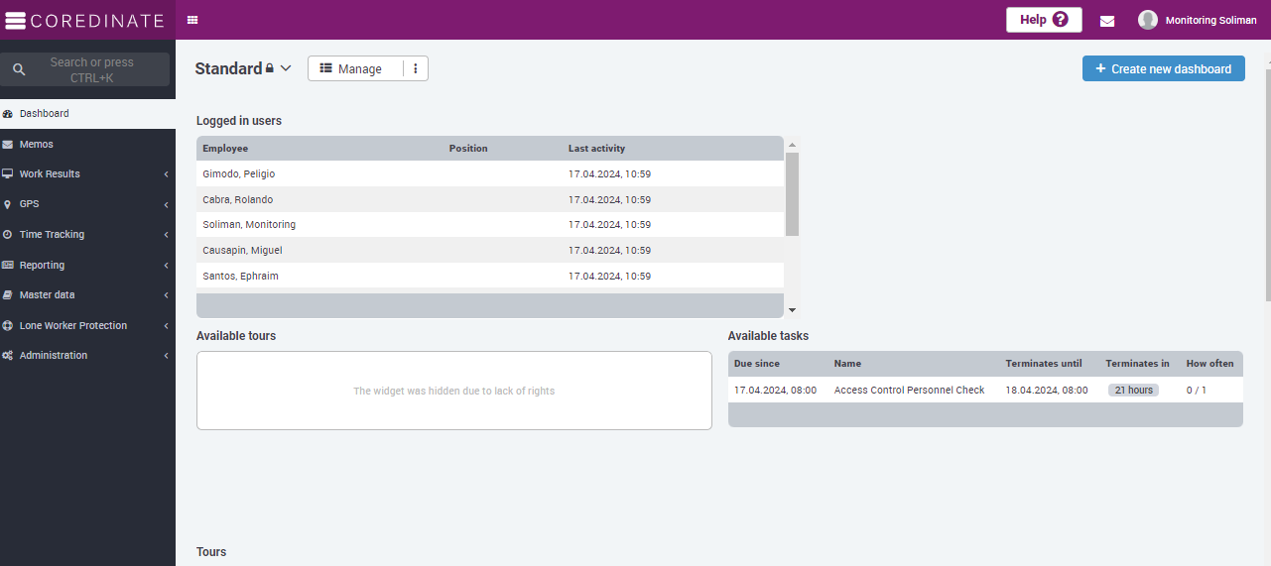Click the Name column header in tasks

coord(847,364)
